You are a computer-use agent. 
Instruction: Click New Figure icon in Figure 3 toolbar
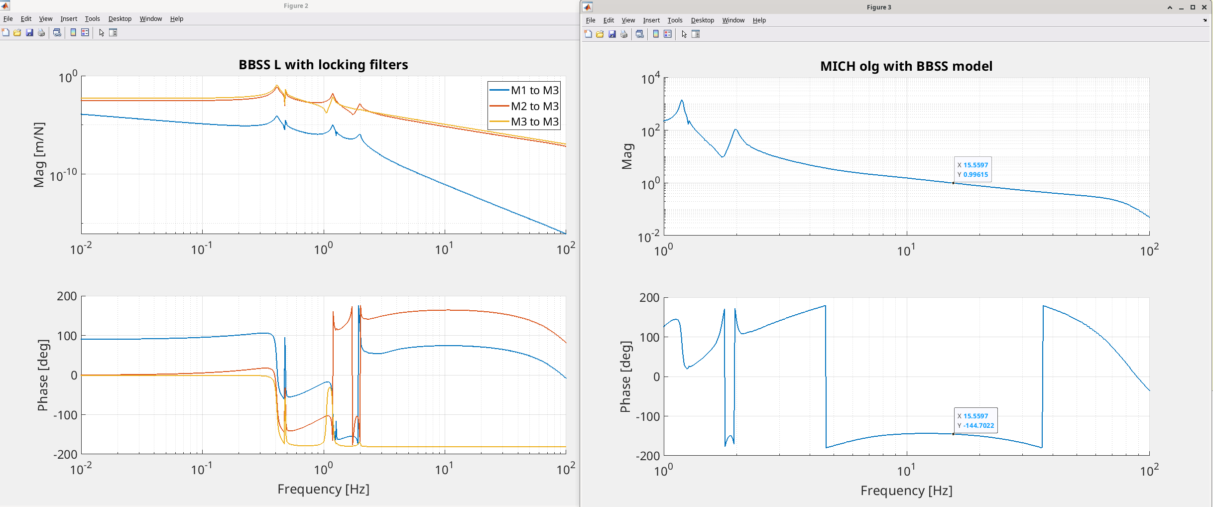(588, 34)
